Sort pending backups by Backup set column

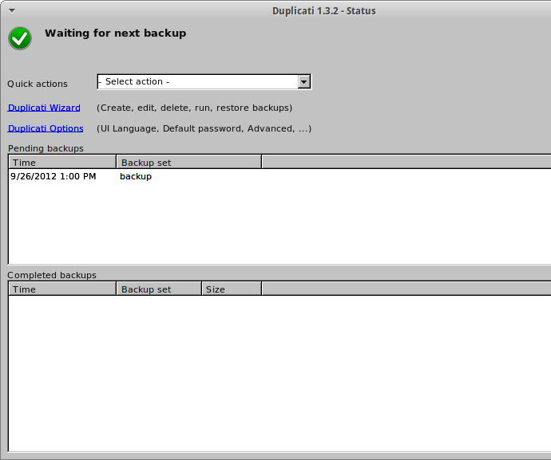(x=189, y=163)
